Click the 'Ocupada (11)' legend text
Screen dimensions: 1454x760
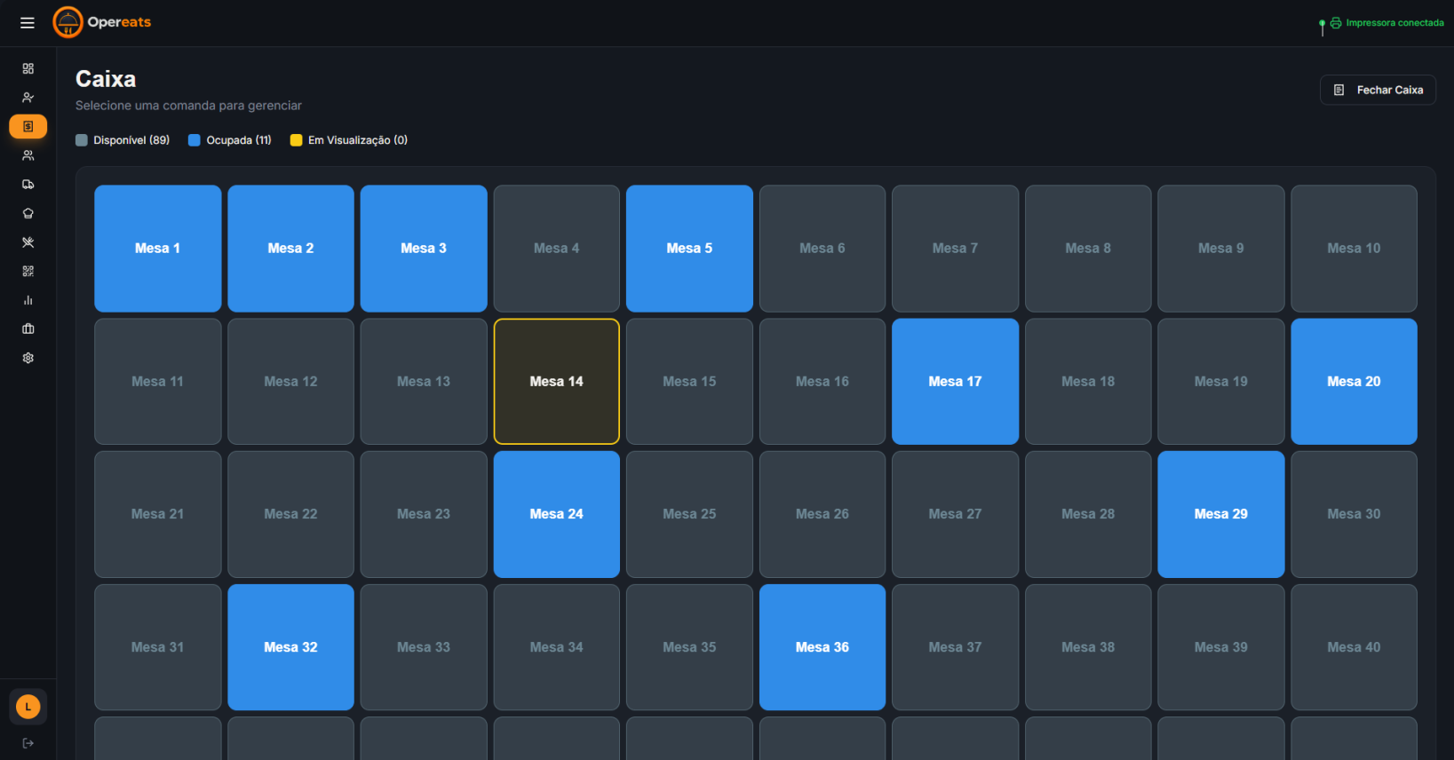click(x=239, y=140)
